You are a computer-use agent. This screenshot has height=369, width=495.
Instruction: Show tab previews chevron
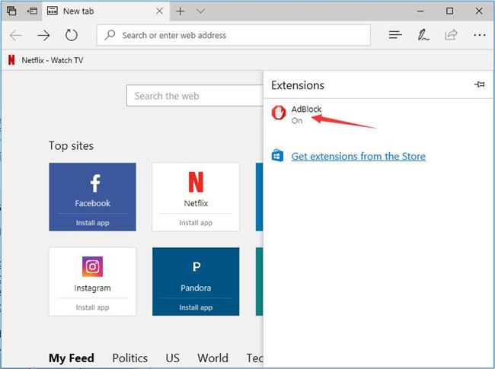click(200, 11)
